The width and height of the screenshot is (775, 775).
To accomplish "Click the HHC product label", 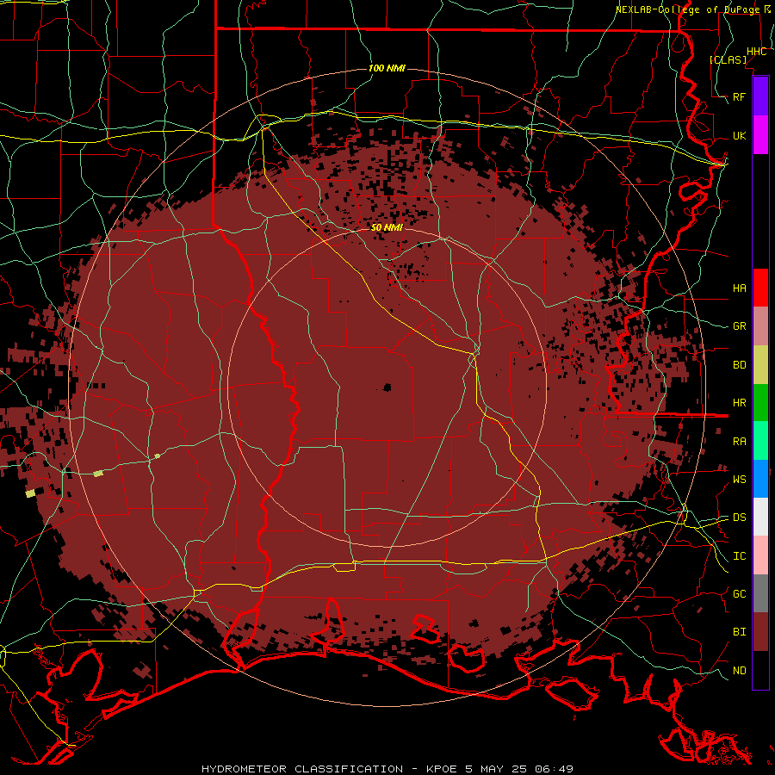I will 756,52.
